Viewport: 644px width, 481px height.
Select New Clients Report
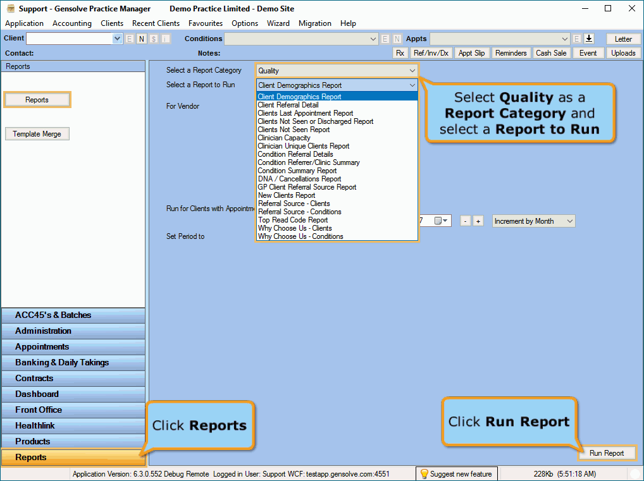coord(337,195)
